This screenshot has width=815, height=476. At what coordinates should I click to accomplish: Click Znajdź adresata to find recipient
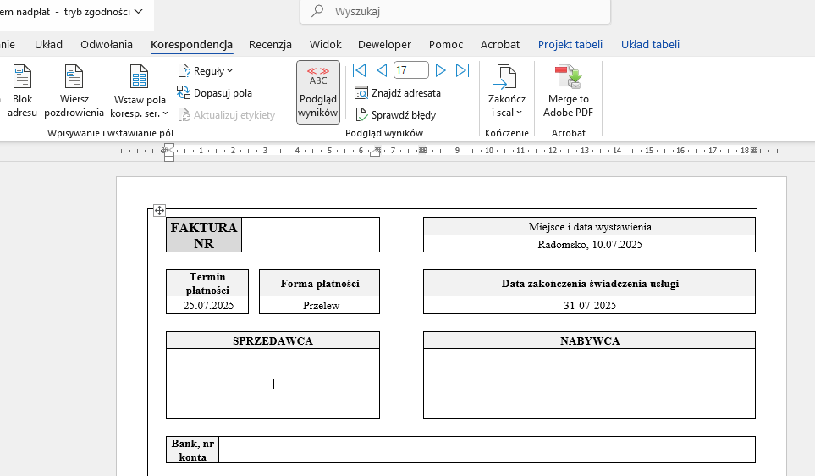click(x=398, y=93)
